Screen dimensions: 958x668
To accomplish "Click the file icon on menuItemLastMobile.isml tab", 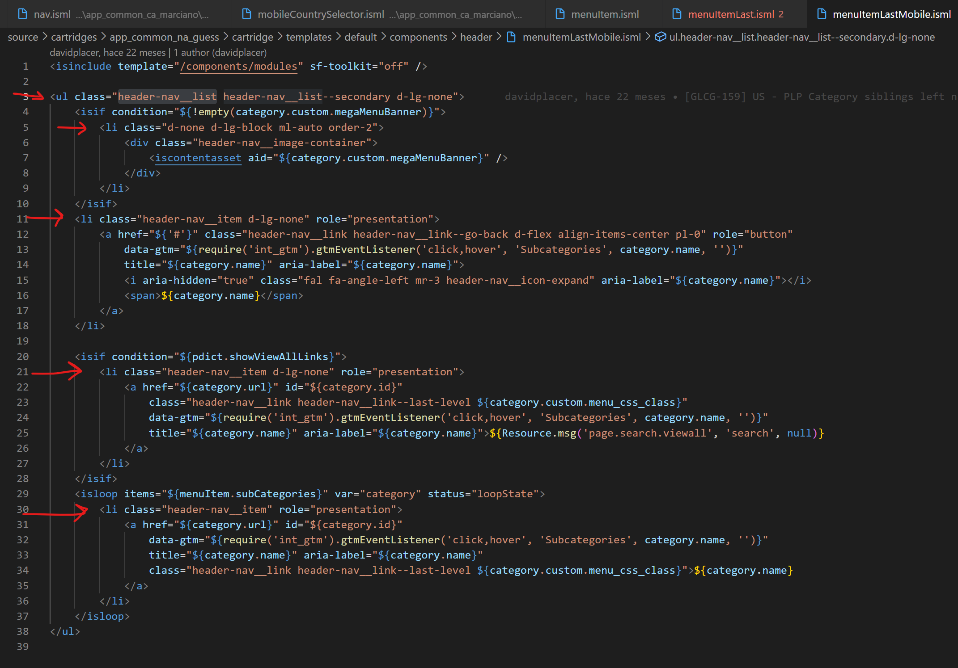I will coord(822,14).
